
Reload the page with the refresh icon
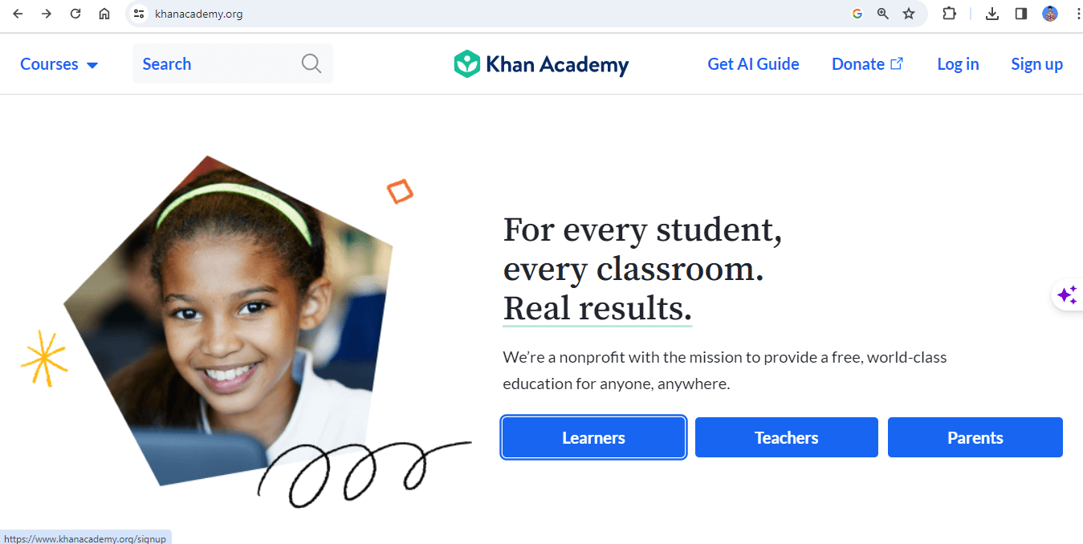coord(75,14)
